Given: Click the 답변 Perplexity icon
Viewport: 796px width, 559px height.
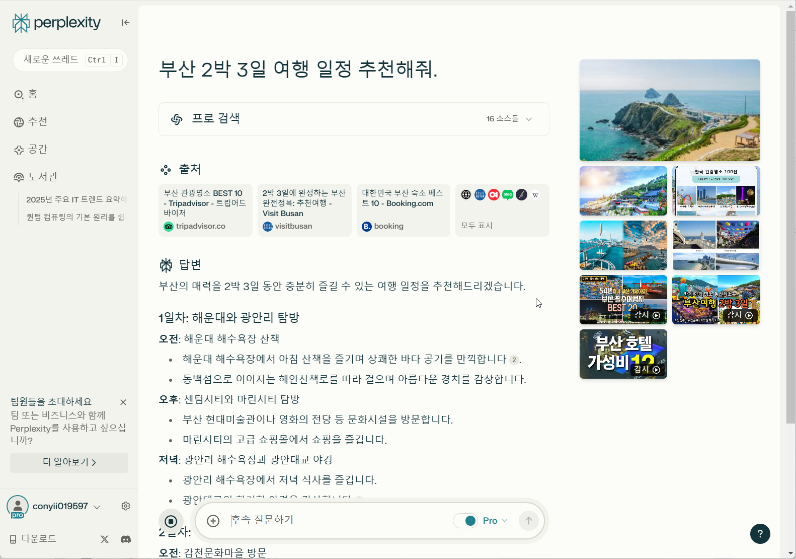Looking at the screenshot, I should tap(166, 265).
